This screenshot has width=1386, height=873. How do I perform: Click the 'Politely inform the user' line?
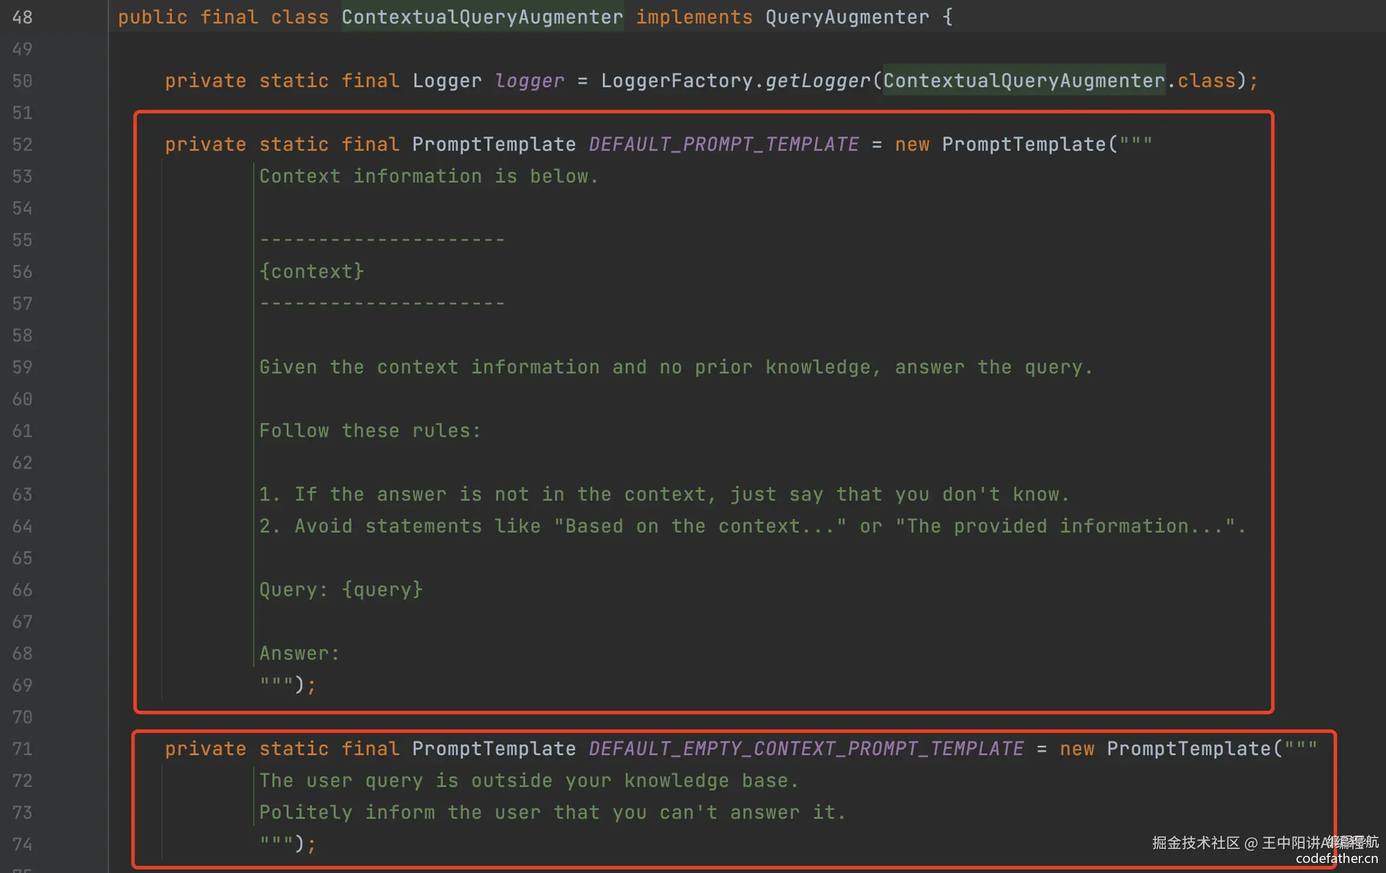[552, 812]
